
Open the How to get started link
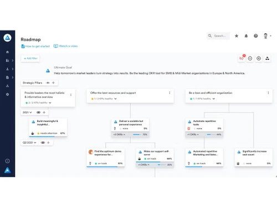35,46
